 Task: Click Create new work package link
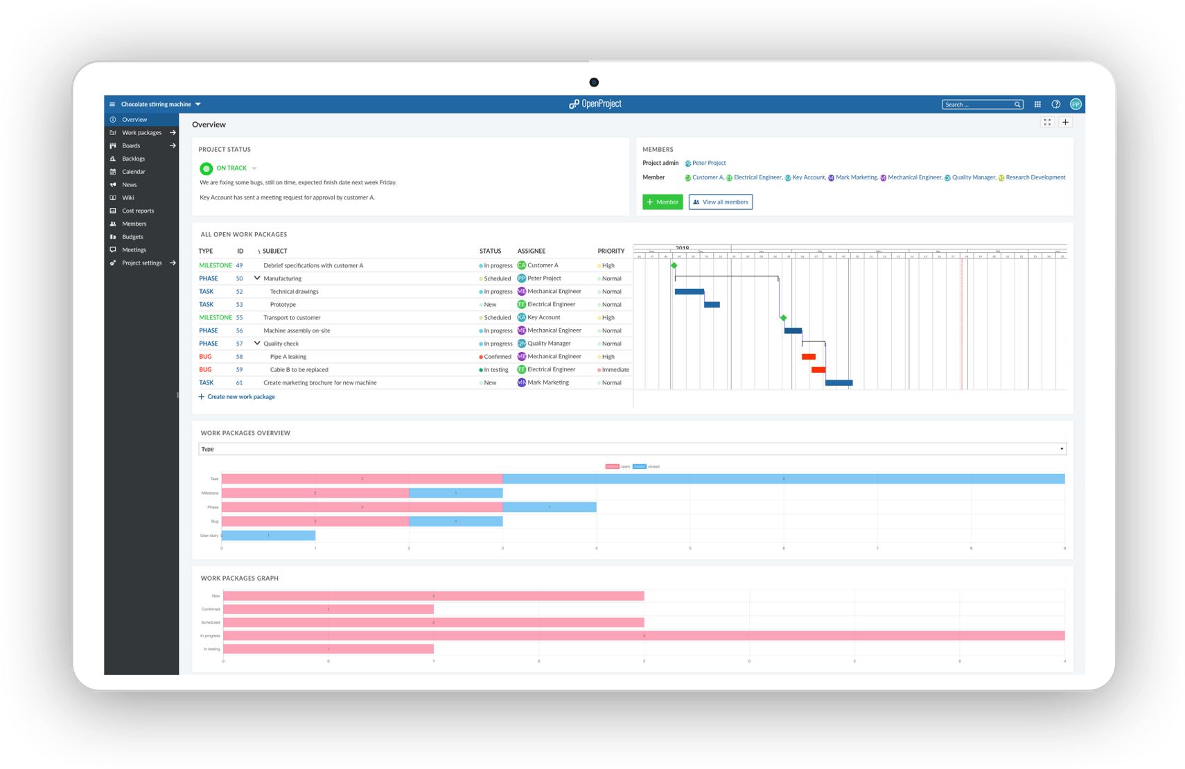[240, 397]
